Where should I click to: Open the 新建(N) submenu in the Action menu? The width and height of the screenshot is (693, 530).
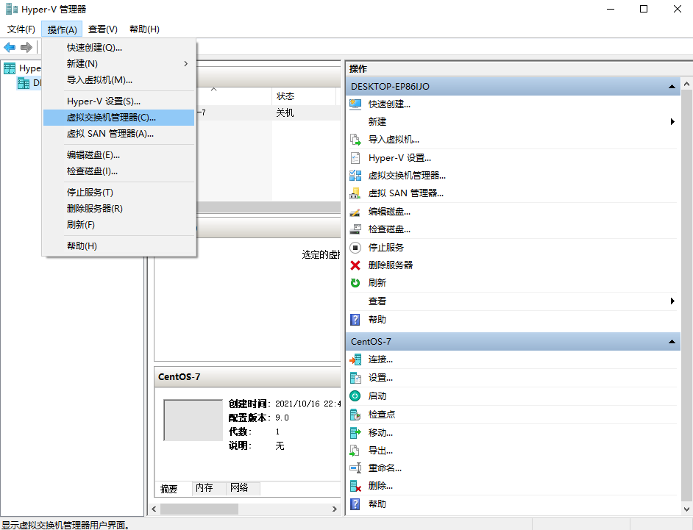[x=119, y=64]
